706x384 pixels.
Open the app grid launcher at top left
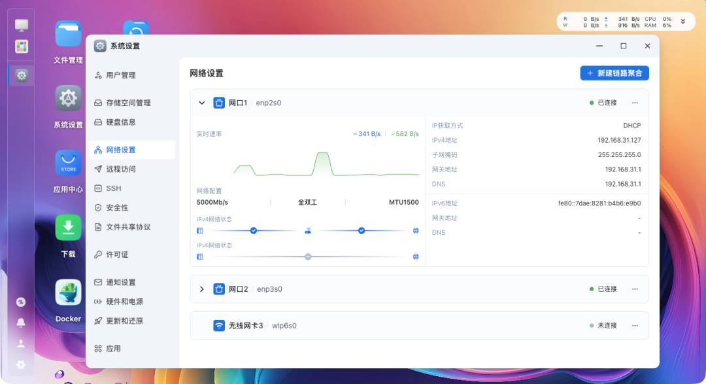pos(20,46)
